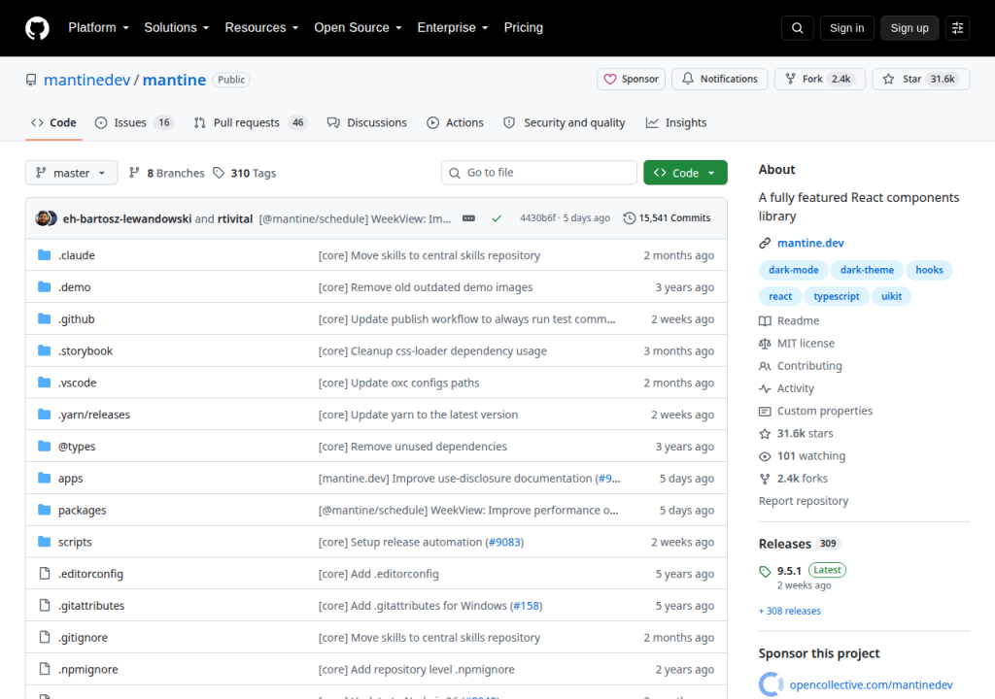The height and width of the screenshot is (699, 995).
Task: Star the mantine repository
Action: pos(921,80)
